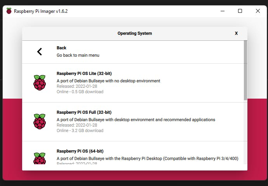Click the Raspberry Pi Imager title bar logo
Image resolution: width=268 pixels, height=186 pixels.
(9, 11)
